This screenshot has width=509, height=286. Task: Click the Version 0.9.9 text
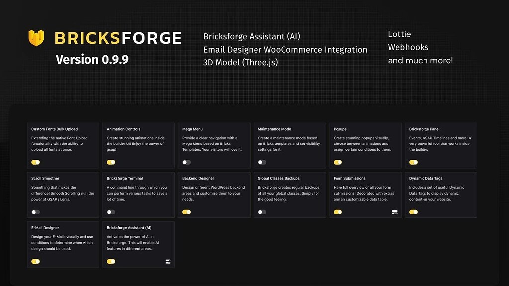pyautogui.click(x=92, y=59)
